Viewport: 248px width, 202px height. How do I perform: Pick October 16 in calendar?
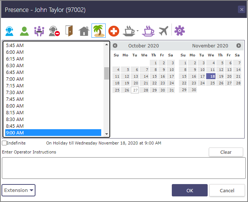(x=162, y=76)
